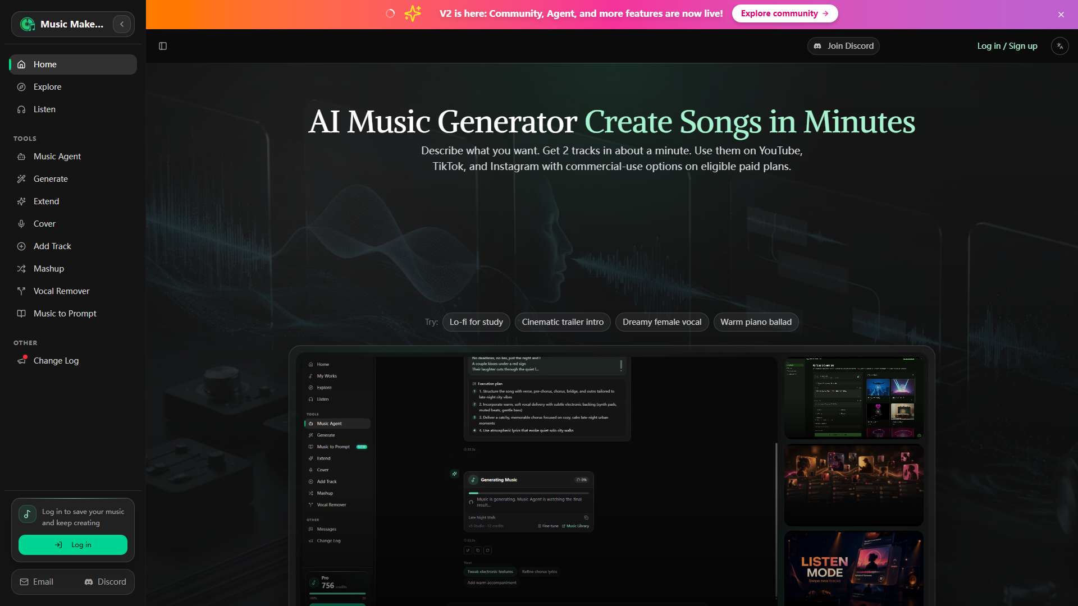Click the Extend sparkle icon

tap(21, 201)
